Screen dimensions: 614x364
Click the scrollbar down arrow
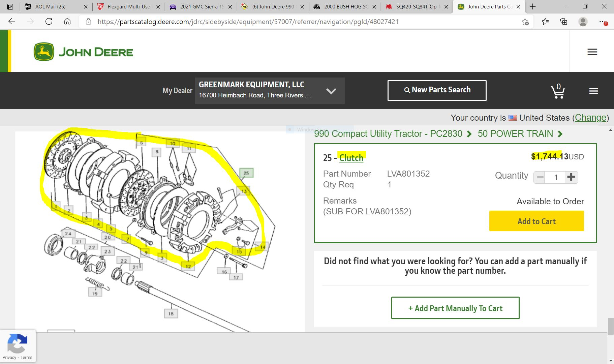(611, 361)
